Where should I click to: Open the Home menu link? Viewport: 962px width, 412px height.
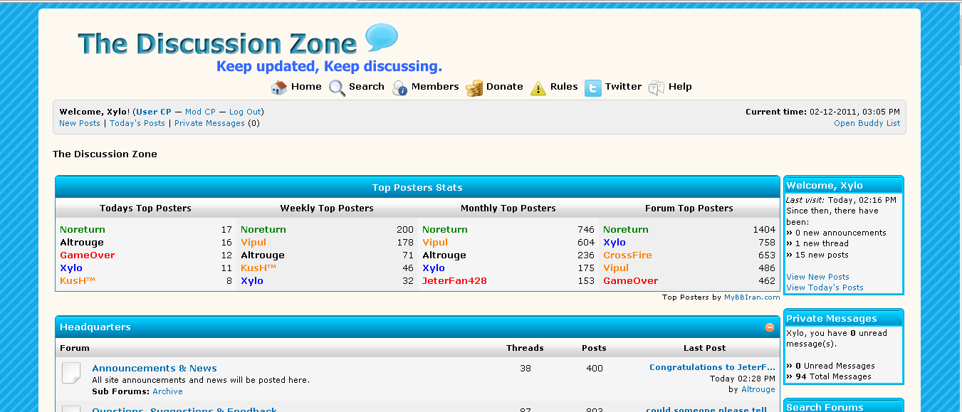(306, 87)
